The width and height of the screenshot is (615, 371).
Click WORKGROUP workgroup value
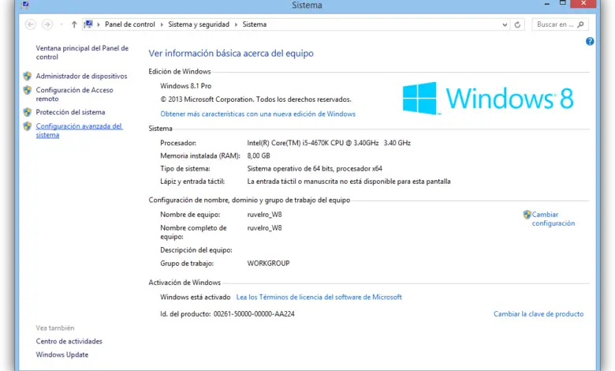tap(268, 264)
